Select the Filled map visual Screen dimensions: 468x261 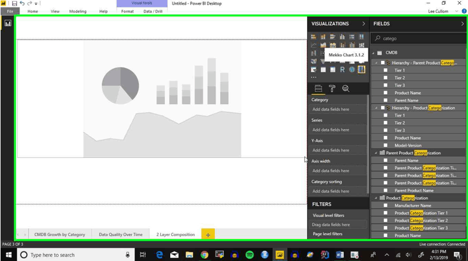click(313, 61)
